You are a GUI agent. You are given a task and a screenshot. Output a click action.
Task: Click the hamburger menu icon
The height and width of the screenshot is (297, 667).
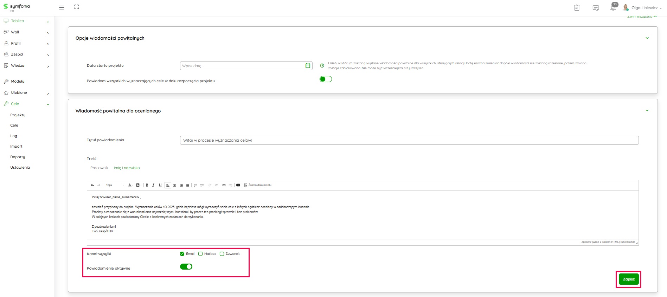point(62,7)
